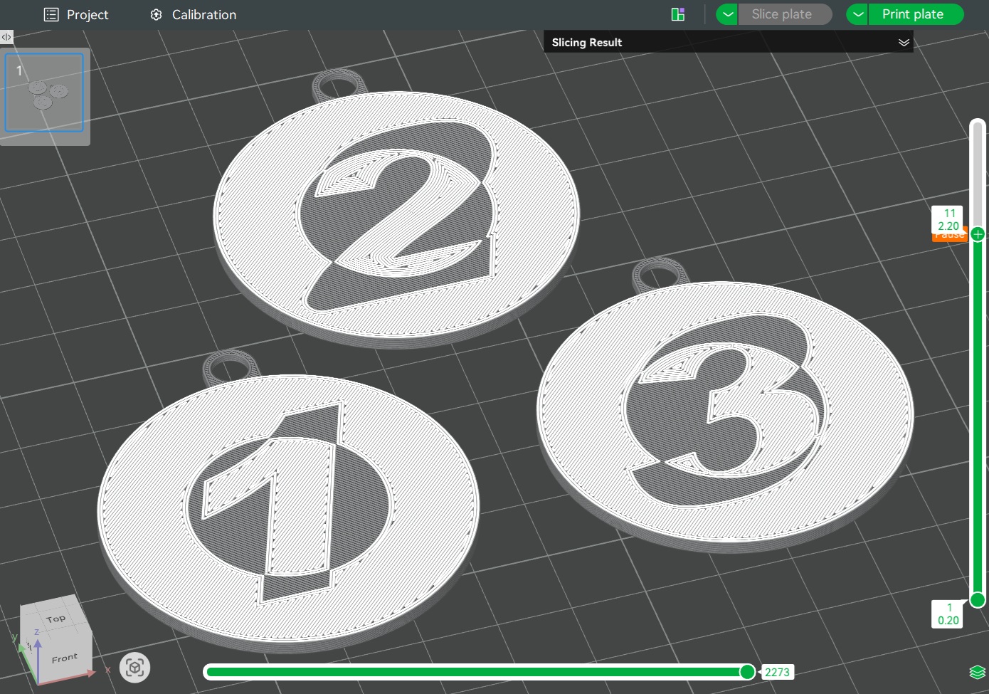Click the fit-view cube icon
This screenshot has height=694, width=989.
pyautogui.click(x=134, y=668)
